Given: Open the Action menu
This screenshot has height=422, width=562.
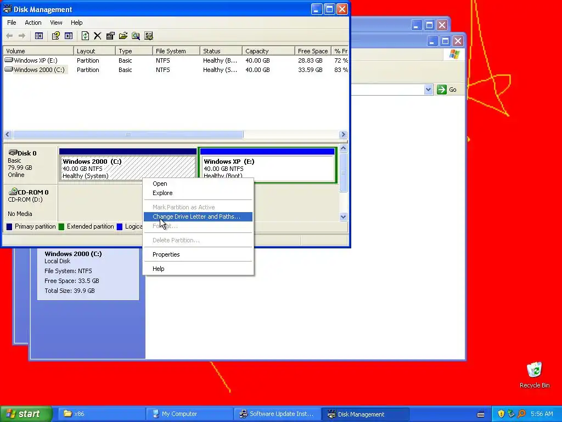Looking at the screenshot, I should pyautogui.click(x=33, y=23).
